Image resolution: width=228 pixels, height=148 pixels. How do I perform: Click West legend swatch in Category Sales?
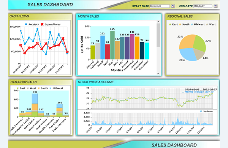pyautogui.click(x=28, y=88)
